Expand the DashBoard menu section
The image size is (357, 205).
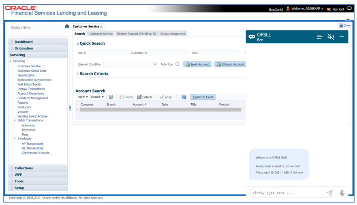point(12,42)
